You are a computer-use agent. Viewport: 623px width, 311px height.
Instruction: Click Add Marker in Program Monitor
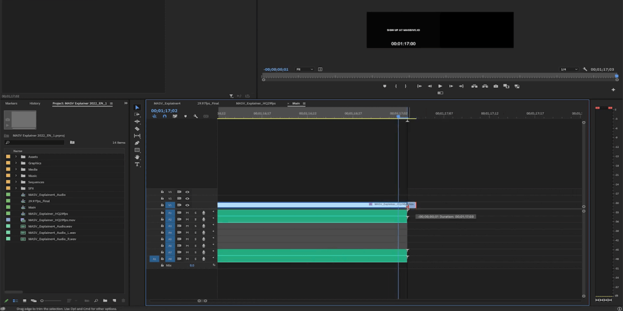385,86
